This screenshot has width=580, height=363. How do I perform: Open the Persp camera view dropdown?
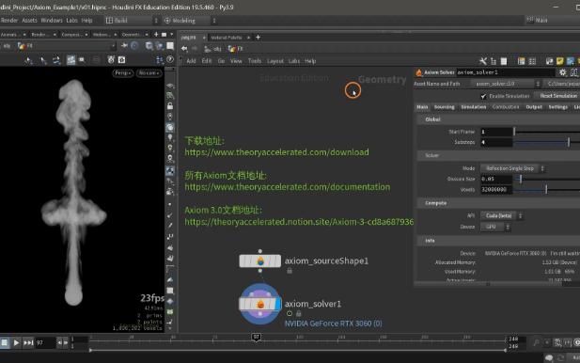(x=123, y=73)
